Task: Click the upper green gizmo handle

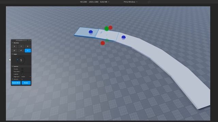Action: click(x=107, y=28)
